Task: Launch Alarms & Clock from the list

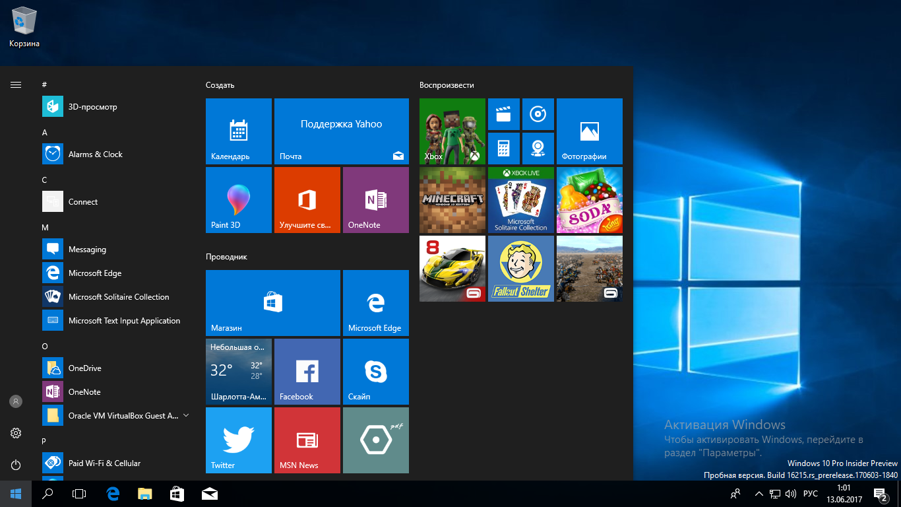Action: pos(116,154)
